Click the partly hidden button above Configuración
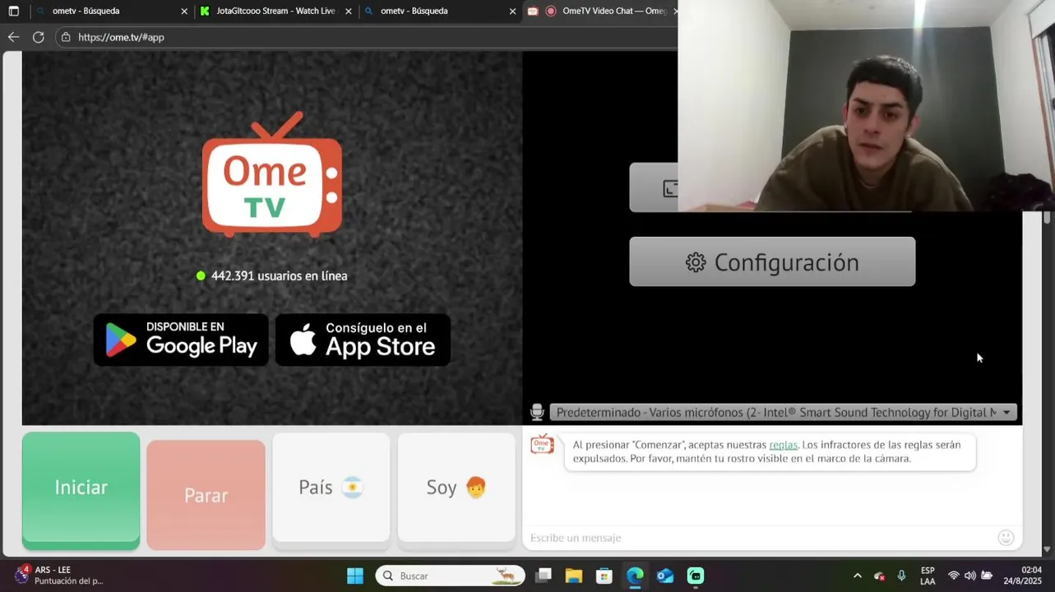Image resolution: width=1055 pixels, height=592 pixels. [x=654, y=187]
